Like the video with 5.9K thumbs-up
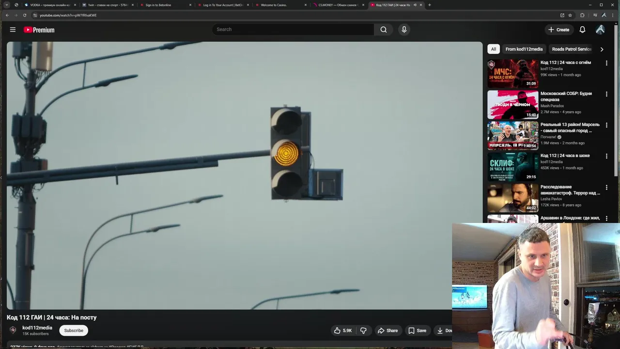Screen dimensions: 620x349 pos(342,331)
